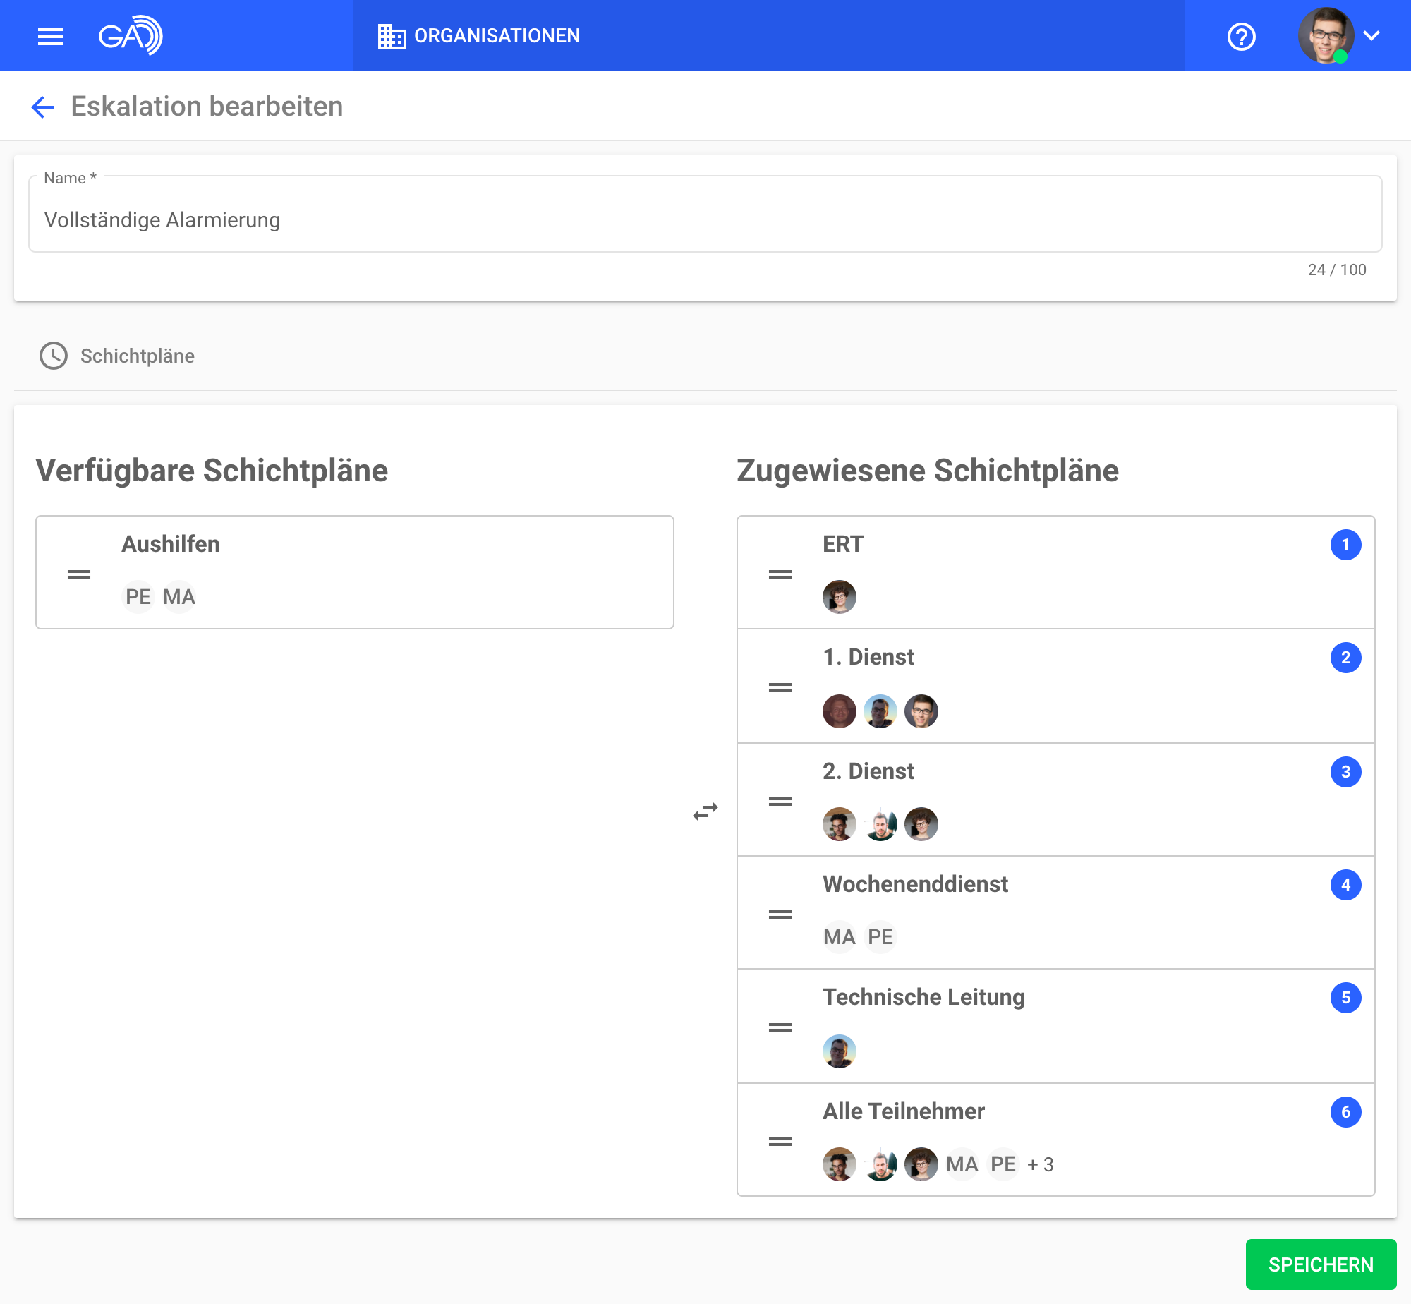Open the hamburger navigation menu

pyautogui.click(x=51, y=36)
